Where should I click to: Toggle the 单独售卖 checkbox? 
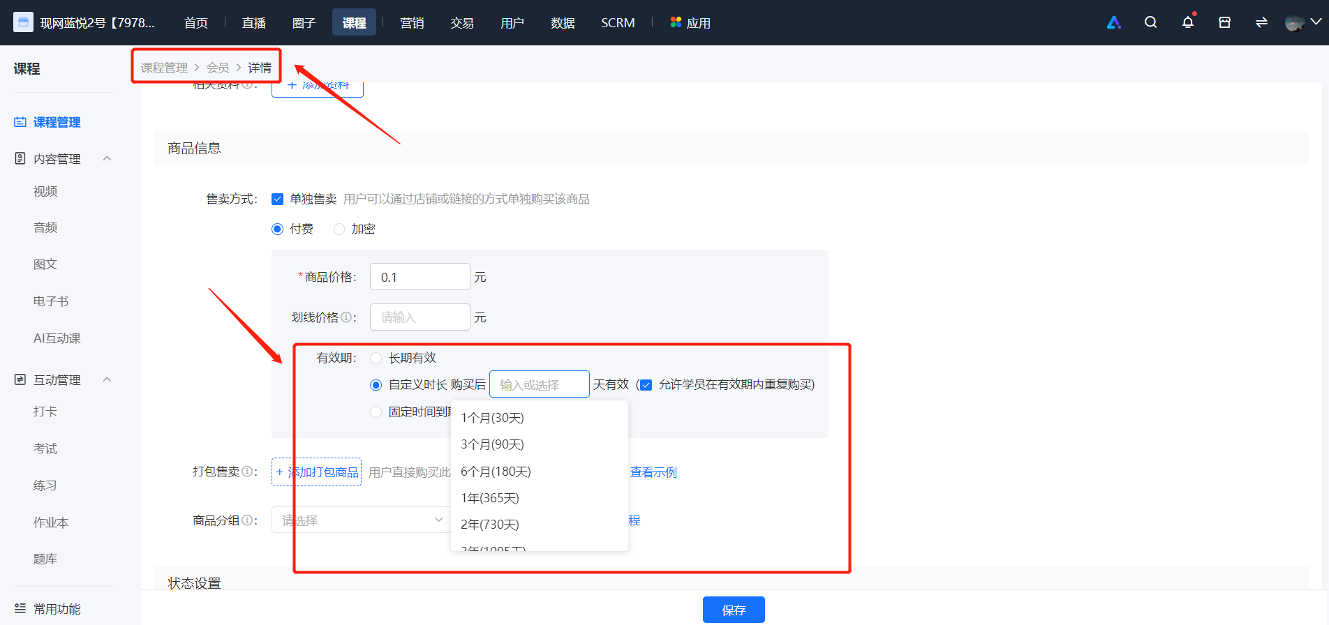click(278, 199)
